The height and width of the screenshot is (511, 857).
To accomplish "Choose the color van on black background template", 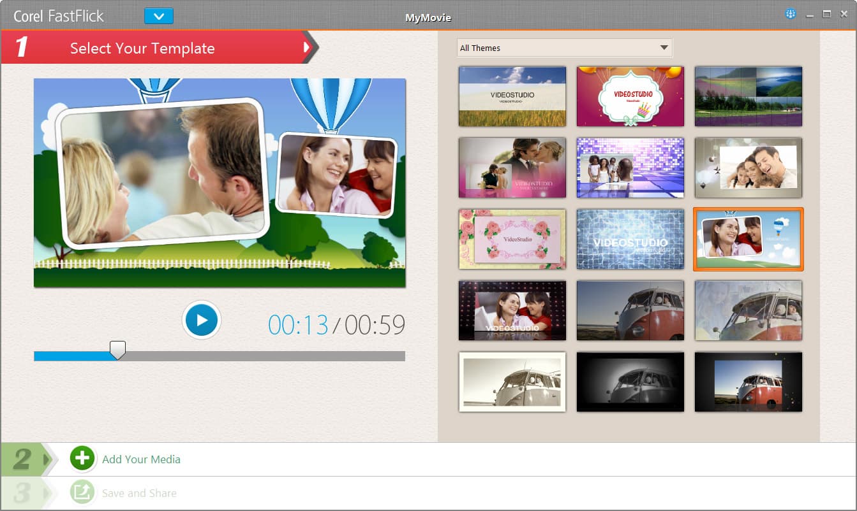I will [x=749, y=382].
